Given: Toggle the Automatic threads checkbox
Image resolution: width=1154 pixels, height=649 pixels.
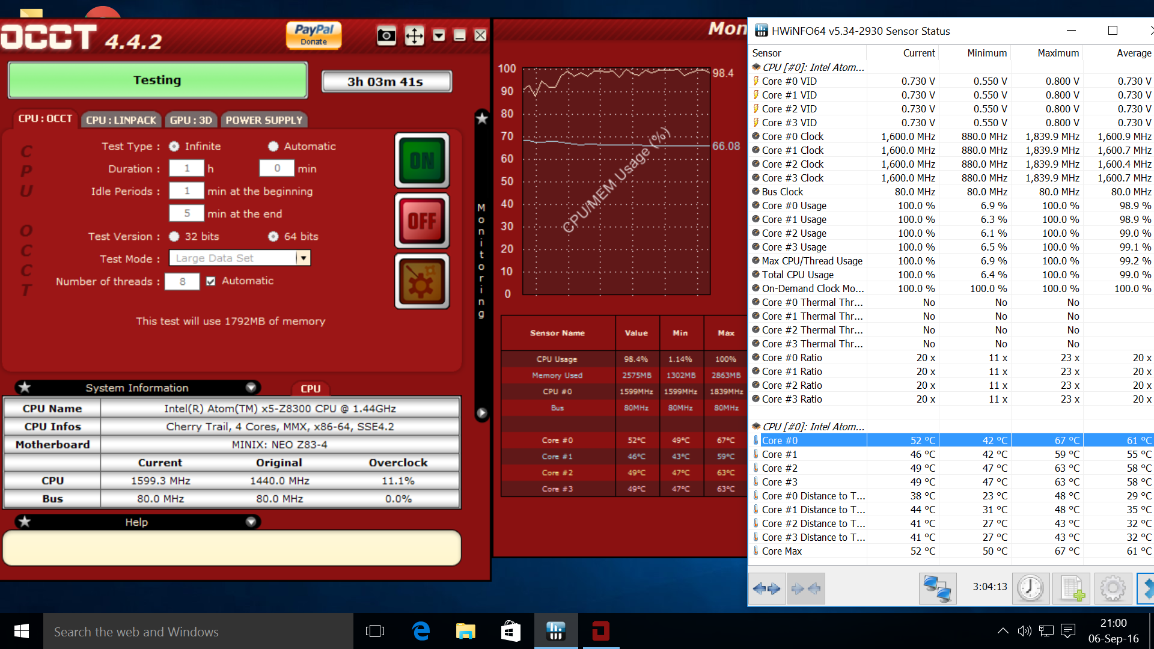Looking at the screenshot, I should pos(210,281).
